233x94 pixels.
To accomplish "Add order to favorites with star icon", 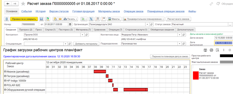I will click(x=23, y=4).
